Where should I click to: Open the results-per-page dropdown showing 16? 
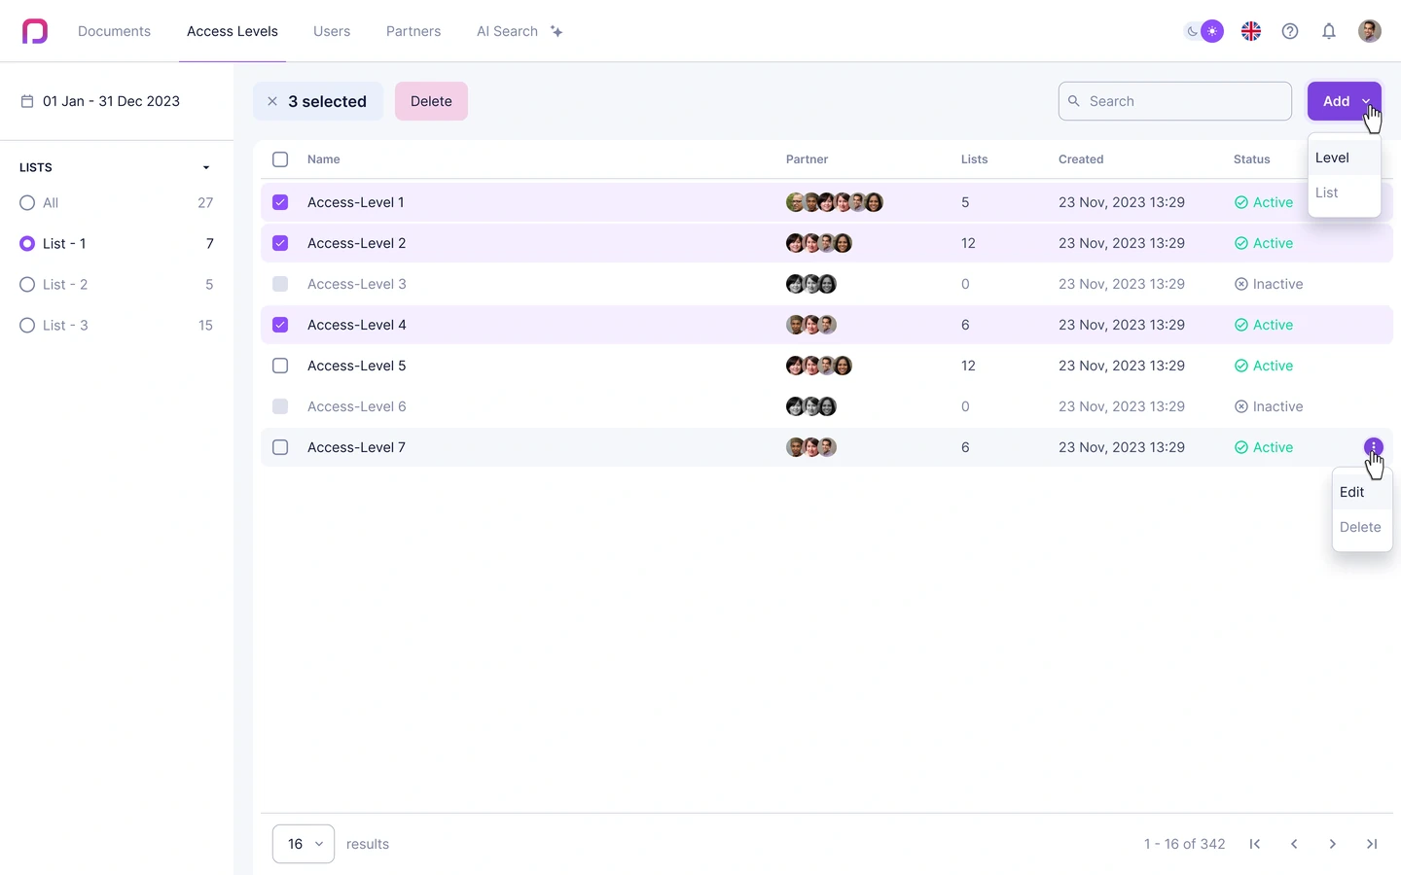(x=304, y=844)
